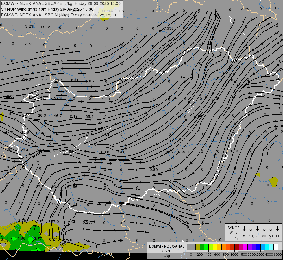Click the 50 m/s wind arrow in the SYNOP legend

click(271, 229)
